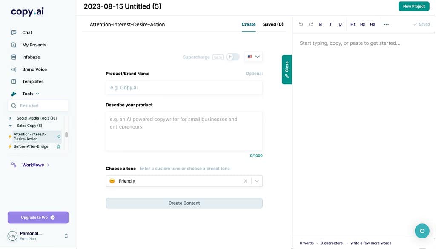
Task: Open the language flag dropdown
Action: click(254, 57)
